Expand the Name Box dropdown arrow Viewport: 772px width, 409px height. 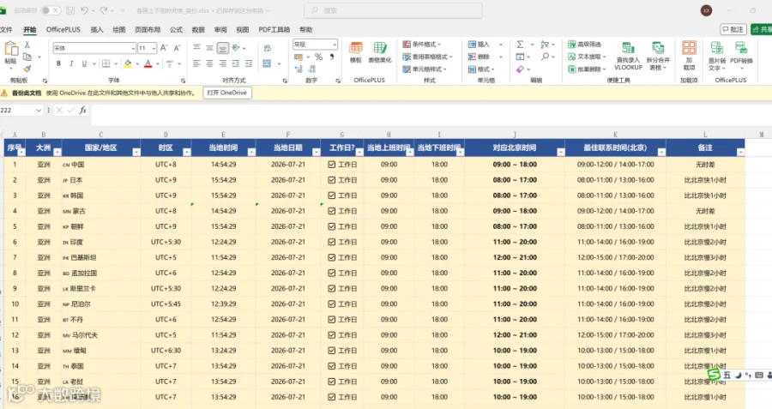[x=39, y=111]
